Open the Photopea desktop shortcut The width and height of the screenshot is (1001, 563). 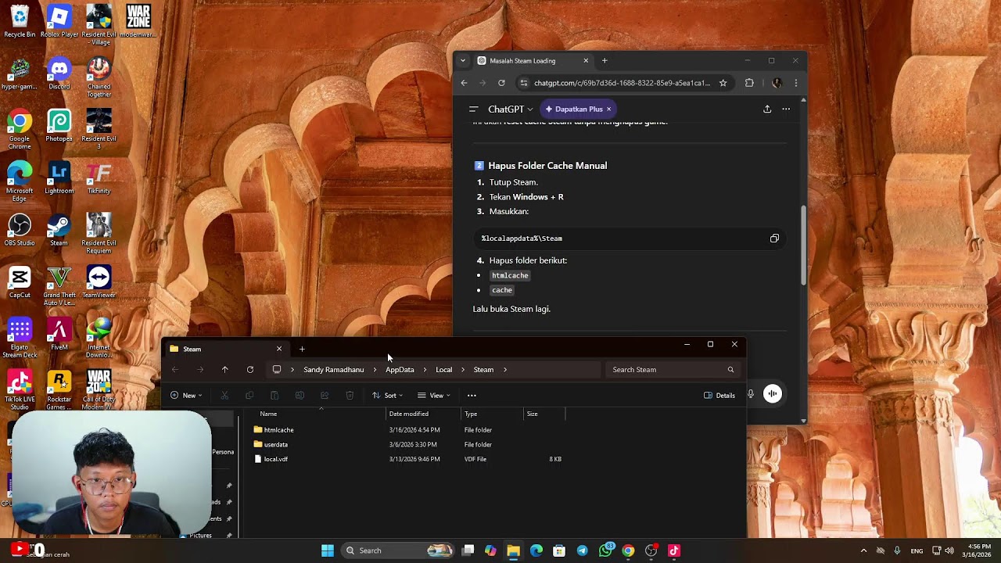coord(59,126)
